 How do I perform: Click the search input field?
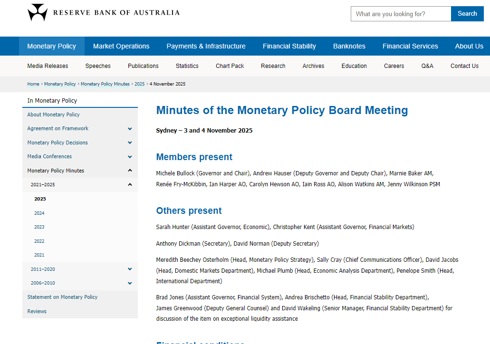[x=401, y=14]
